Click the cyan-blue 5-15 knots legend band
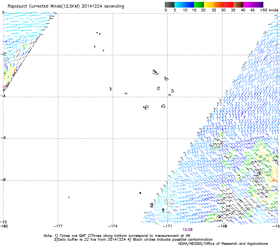The image size is (280, 246). [184, 5]
